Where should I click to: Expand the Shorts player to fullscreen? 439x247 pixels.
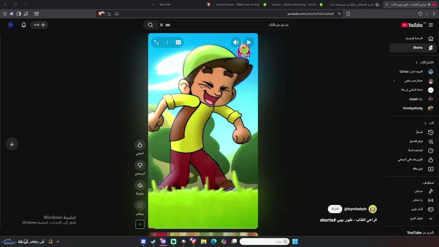156,42
